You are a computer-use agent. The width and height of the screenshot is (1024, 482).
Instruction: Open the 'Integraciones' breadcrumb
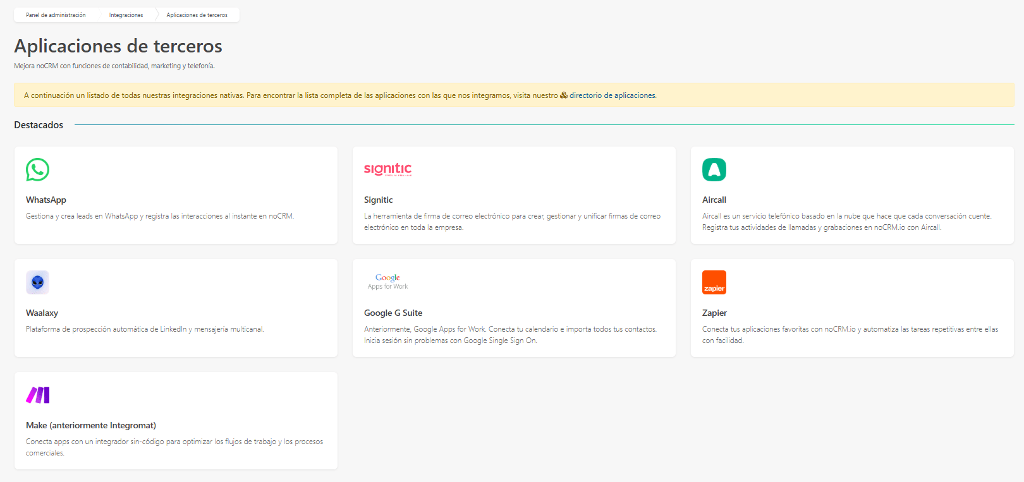pyautogui.click(x=126, y=15)
